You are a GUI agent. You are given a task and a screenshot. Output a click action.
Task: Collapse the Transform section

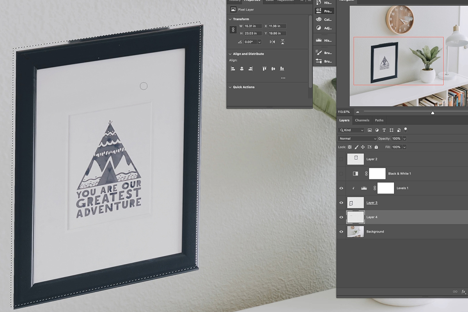click(230, 19)
